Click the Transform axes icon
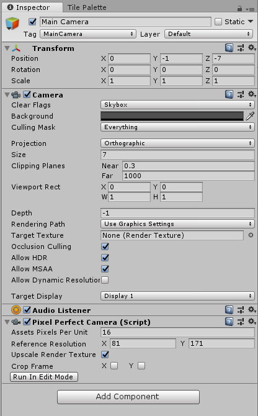 point(16,48)
